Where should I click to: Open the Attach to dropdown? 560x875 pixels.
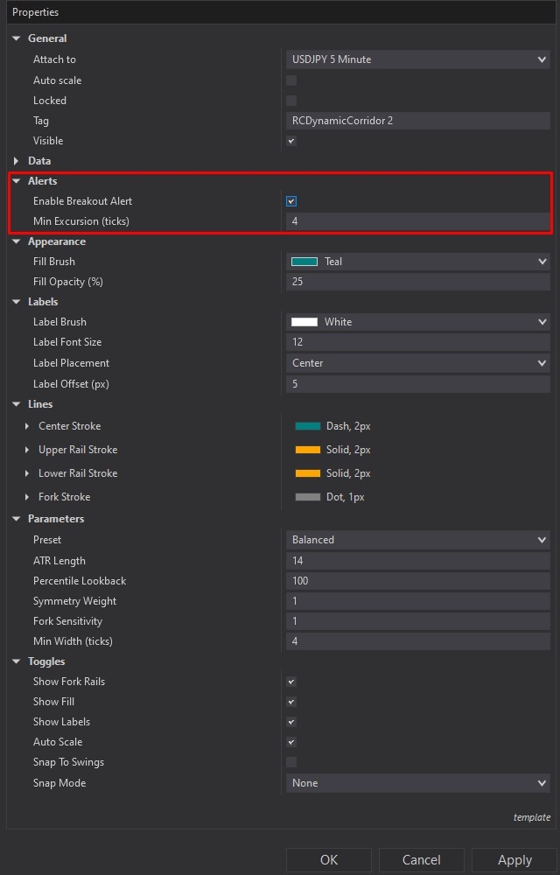click(x=417, y=59)
